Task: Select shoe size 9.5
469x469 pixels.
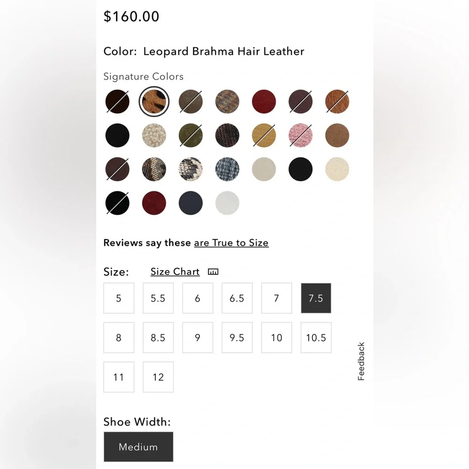Action: point(237,338)
